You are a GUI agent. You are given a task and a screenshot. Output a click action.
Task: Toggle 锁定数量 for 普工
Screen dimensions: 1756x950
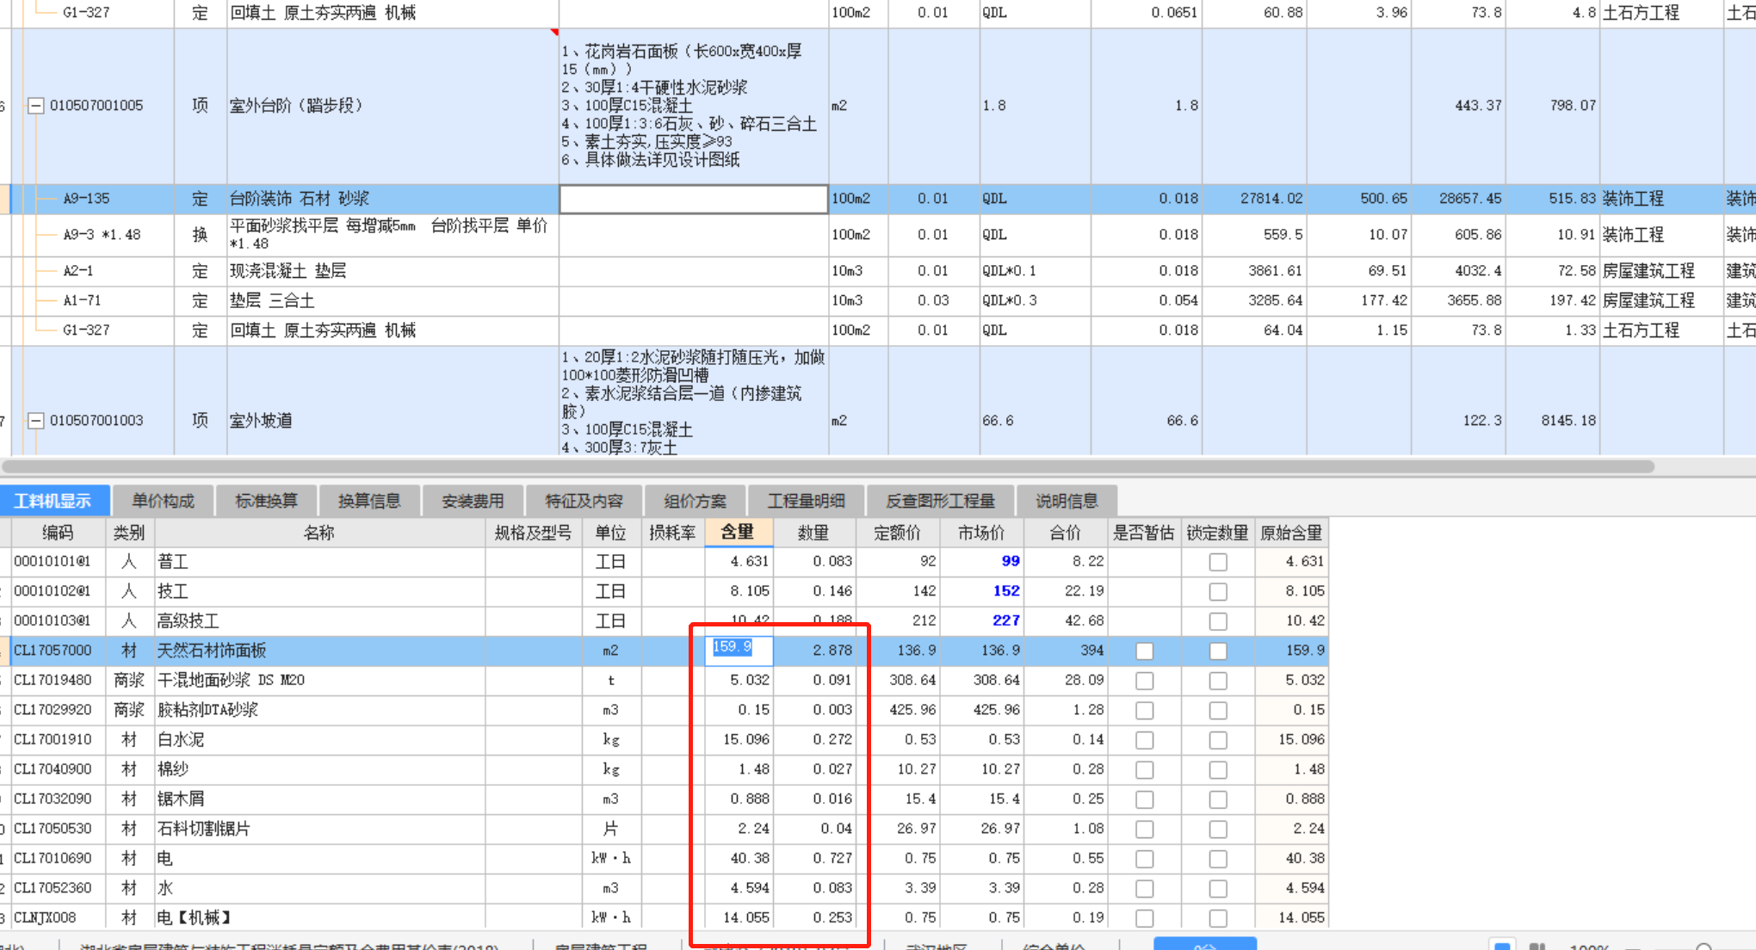tap(1218, 562)
